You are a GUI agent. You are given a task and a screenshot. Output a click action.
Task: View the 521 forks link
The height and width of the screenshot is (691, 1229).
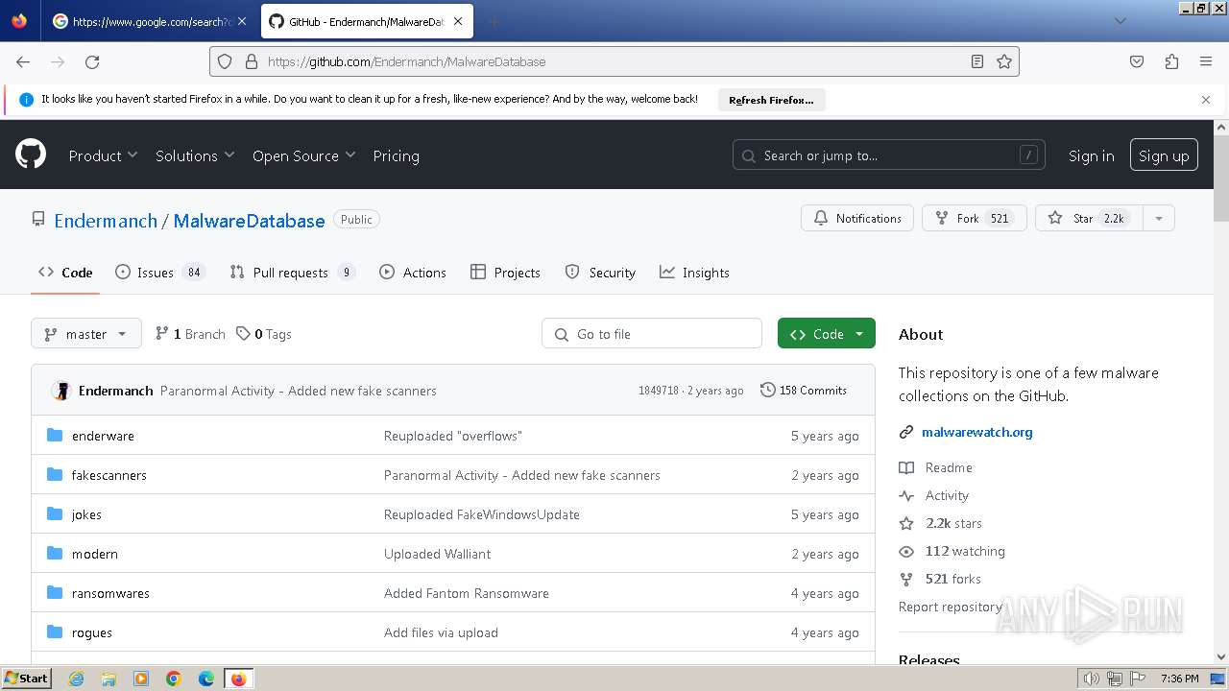953,579
